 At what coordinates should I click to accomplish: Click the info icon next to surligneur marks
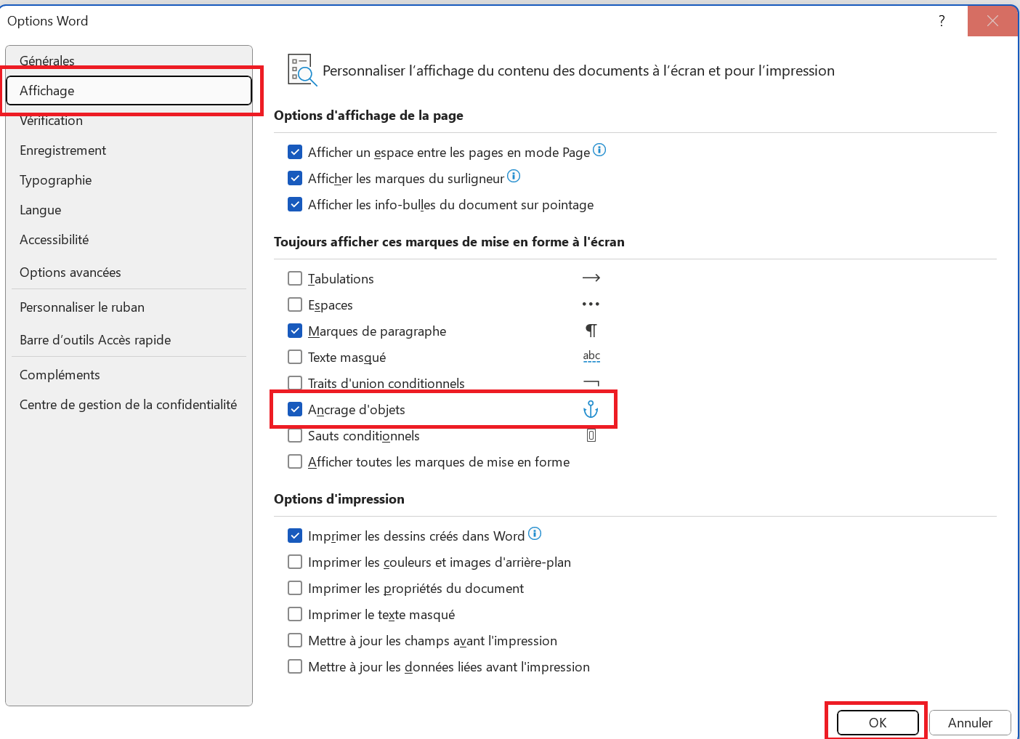coord(514,177)
